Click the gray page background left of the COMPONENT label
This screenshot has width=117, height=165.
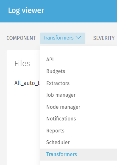tap(3, 38)
